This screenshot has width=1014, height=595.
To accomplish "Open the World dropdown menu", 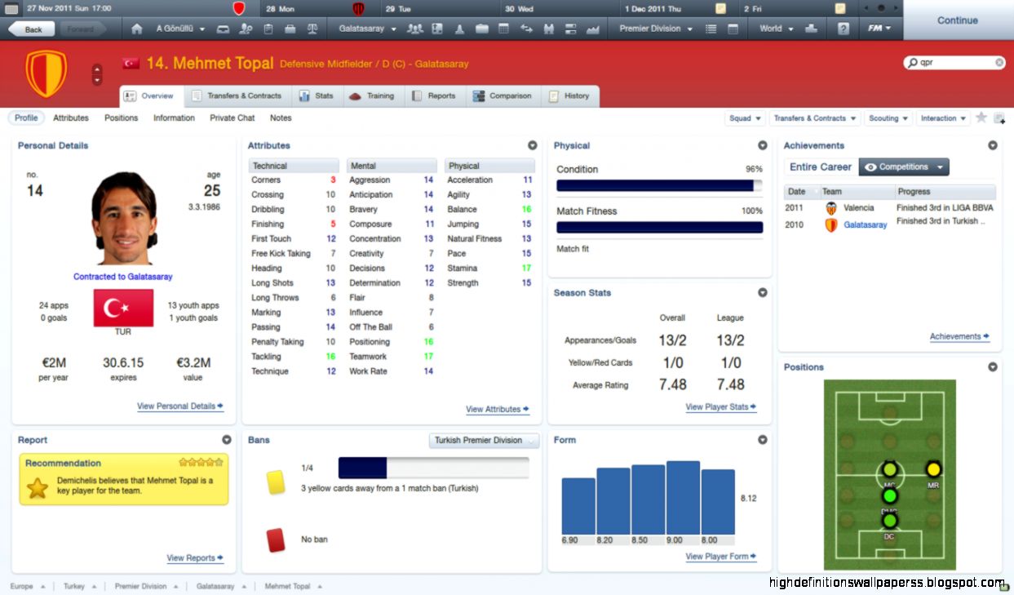I will click(776, 29).
